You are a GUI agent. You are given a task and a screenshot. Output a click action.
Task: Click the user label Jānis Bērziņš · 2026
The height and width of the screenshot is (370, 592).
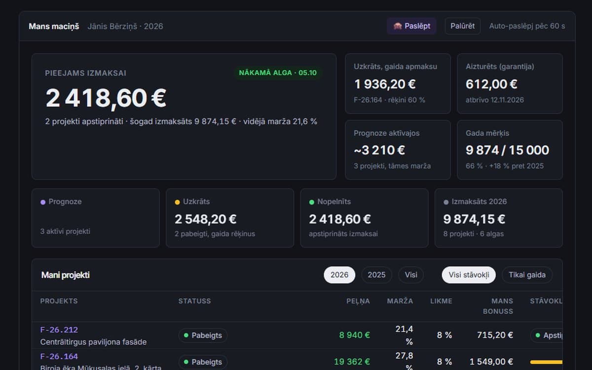[125, 26]
